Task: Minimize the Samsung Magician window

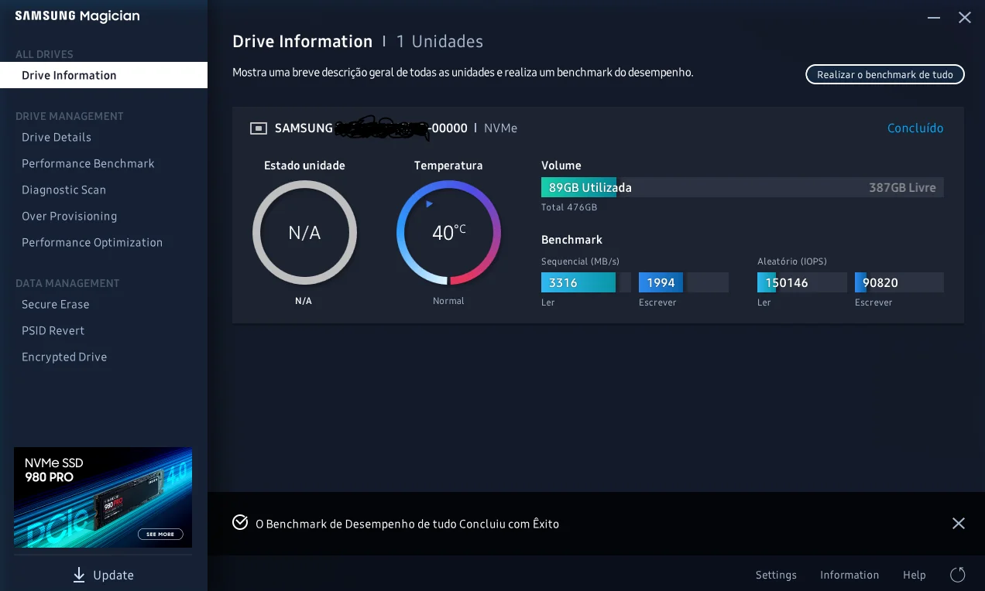Action: point(934,17)
